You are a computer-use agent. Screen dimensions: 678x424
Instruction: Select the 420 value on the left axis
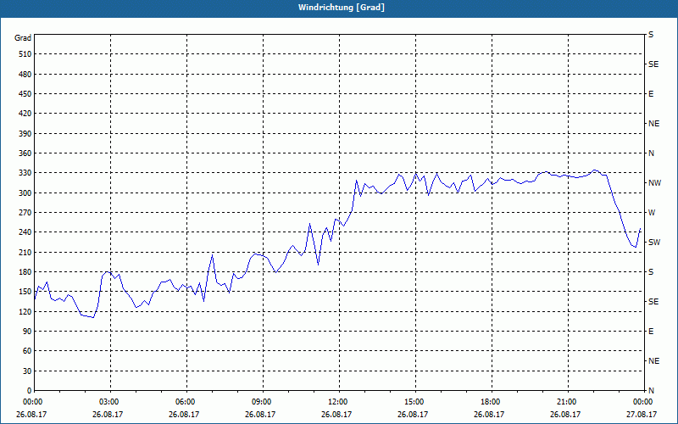(25, 114)
